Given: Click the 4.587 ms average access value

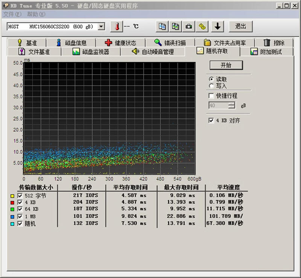Looking at the screenshot, I should (134, 196).
